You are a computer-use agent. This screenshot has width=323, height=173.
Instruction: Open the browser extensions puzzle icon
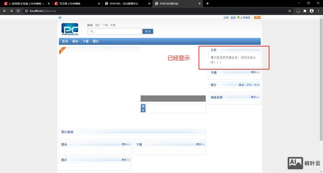click(x=305, y=11)
